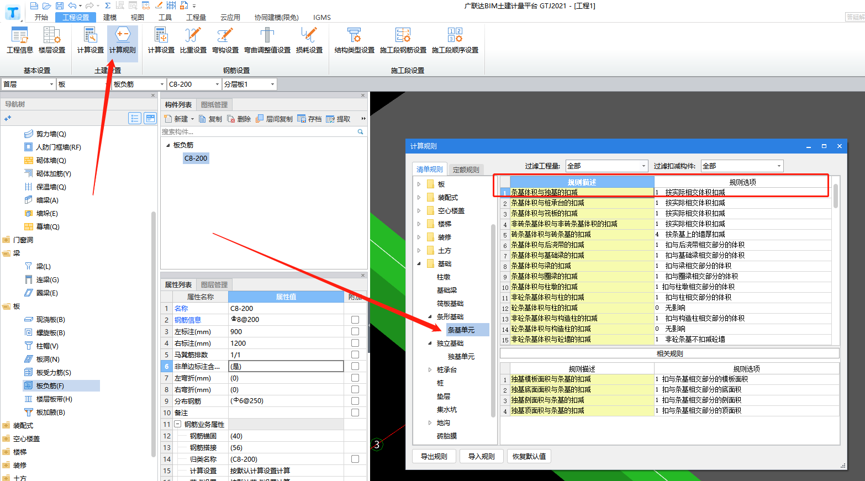This screenshot has width=865, height=481.
Task: Select 剪力墙(Q) in navigation tree
Action: pyautogui.click(x=45, y=134)
